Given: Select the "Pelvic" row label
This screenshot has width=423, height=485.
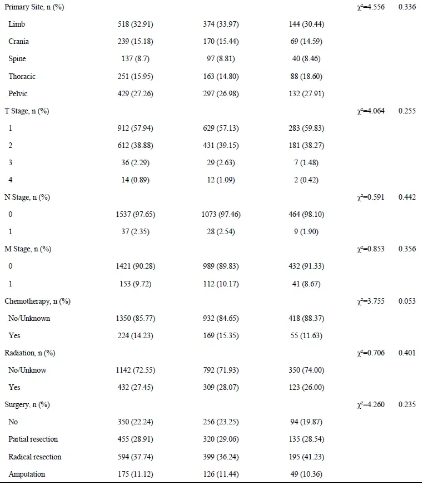Looking at the screenshot, I should pos(18,94).
